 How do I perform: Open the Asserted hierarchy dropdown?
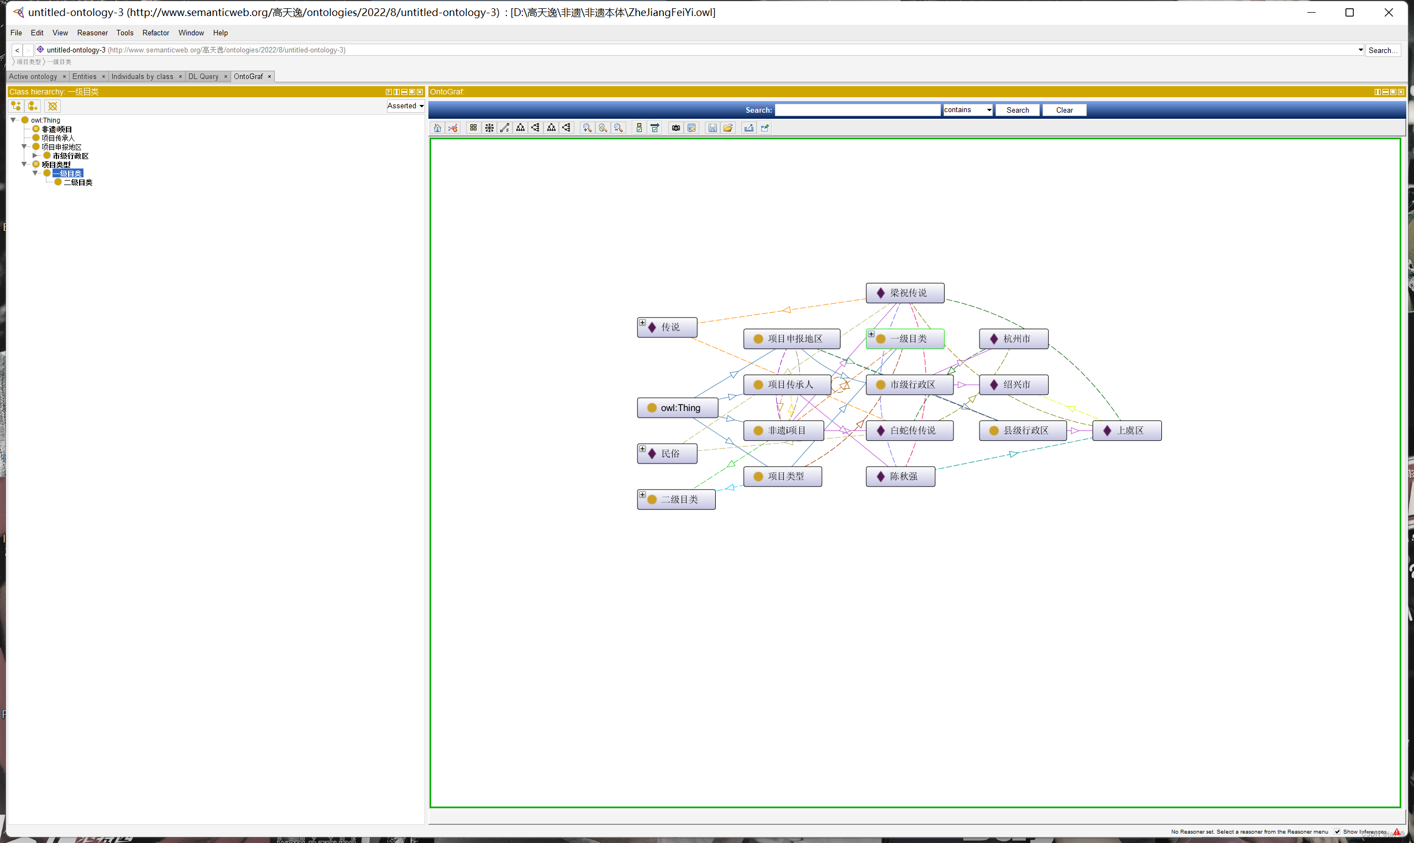click(x=406, y=106)
